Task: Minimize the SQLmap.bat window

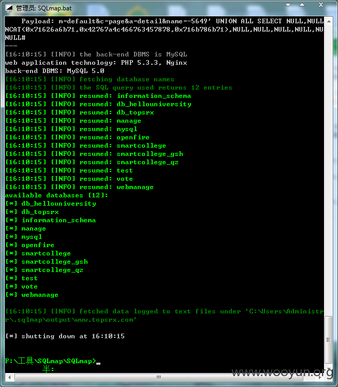Action: point(288,5)
